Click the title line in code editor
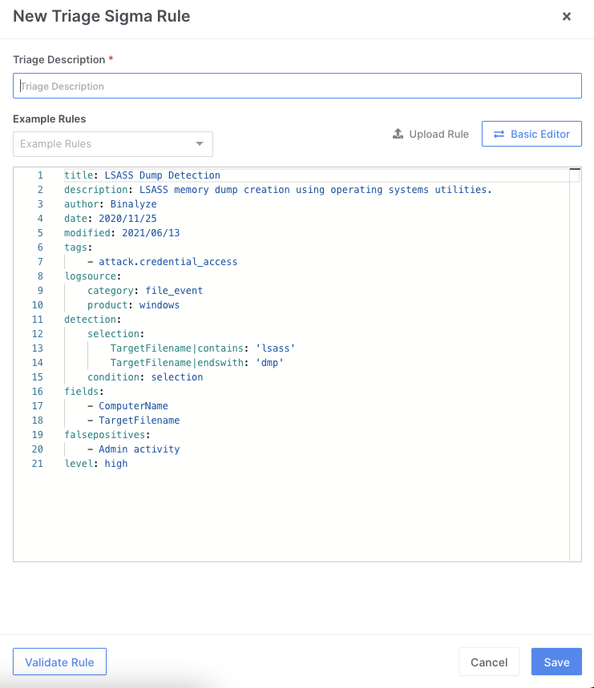 pos(142,175)
